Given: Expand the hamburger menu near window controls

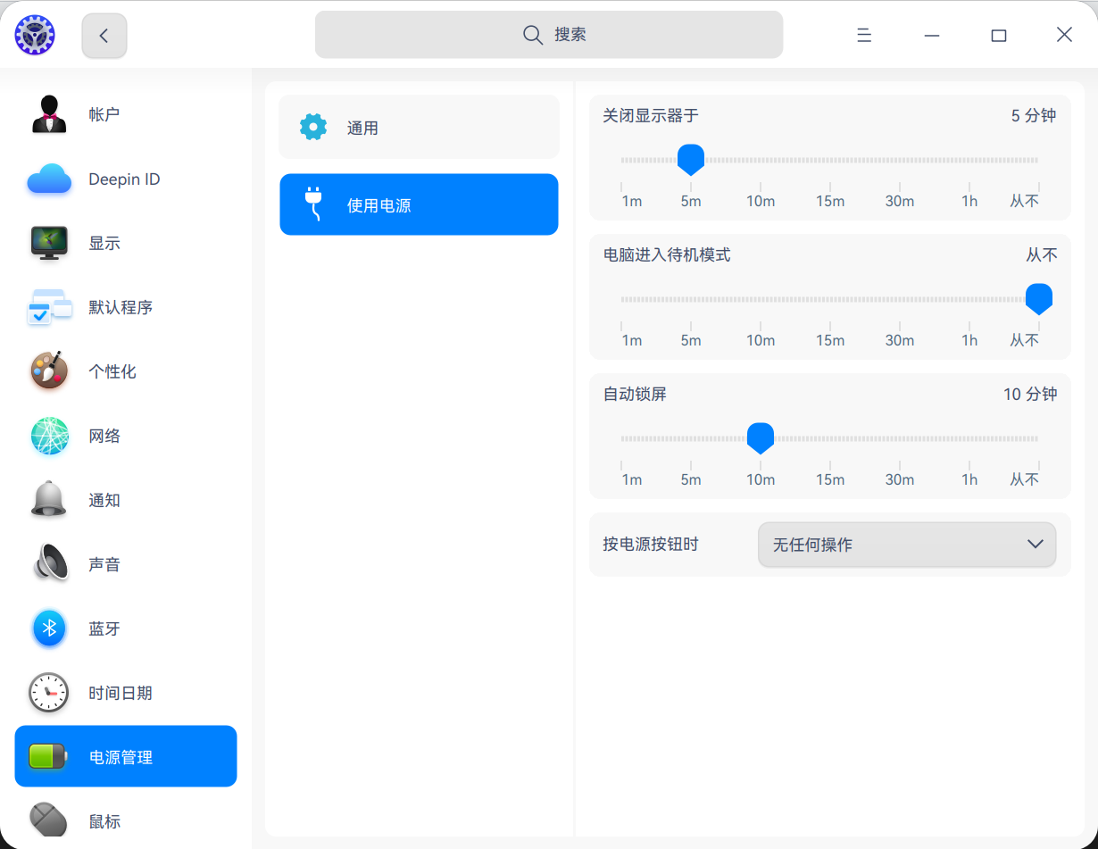Looking at the screenshot, I should (863, 35).
